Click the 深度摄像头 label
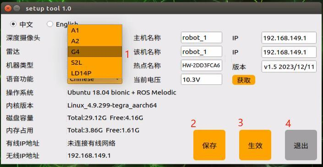Image resolution: width=323 pixels, height=167 pixels. point(23,38)
